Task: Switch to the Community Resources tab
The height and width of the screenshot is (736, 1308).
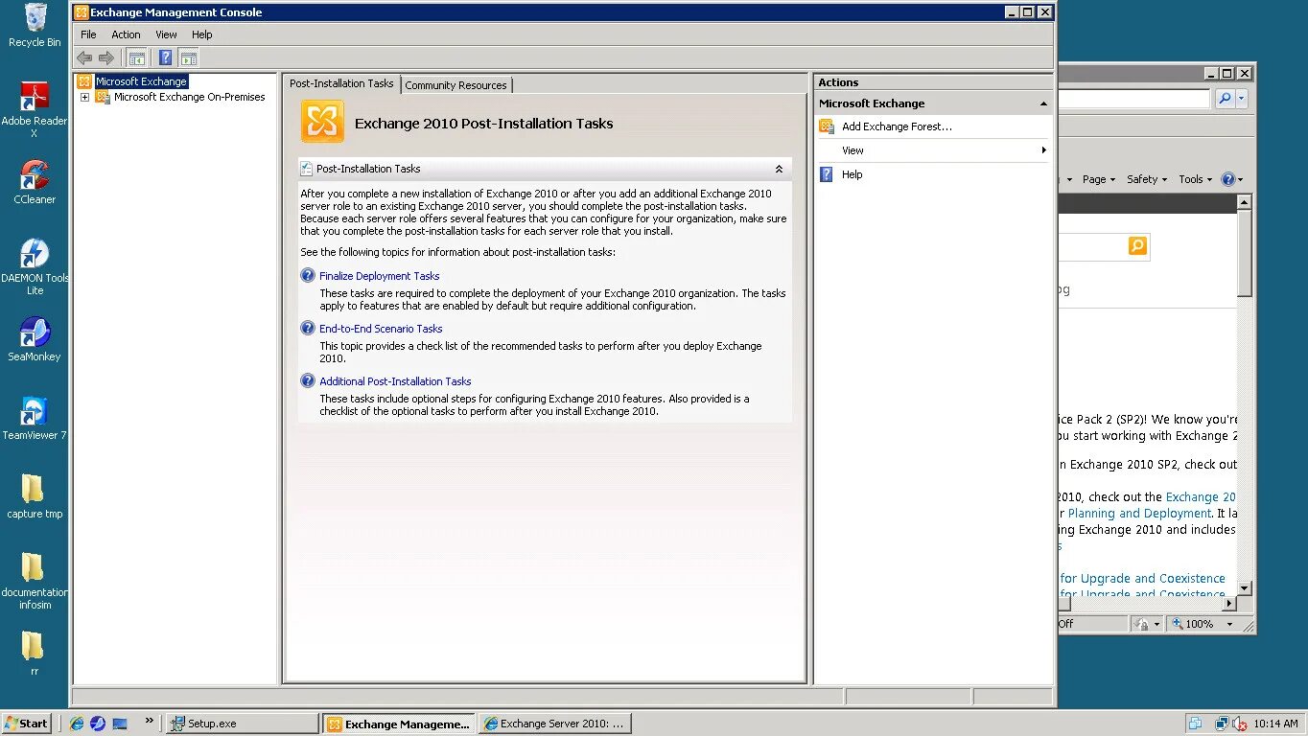Action: 455,85
